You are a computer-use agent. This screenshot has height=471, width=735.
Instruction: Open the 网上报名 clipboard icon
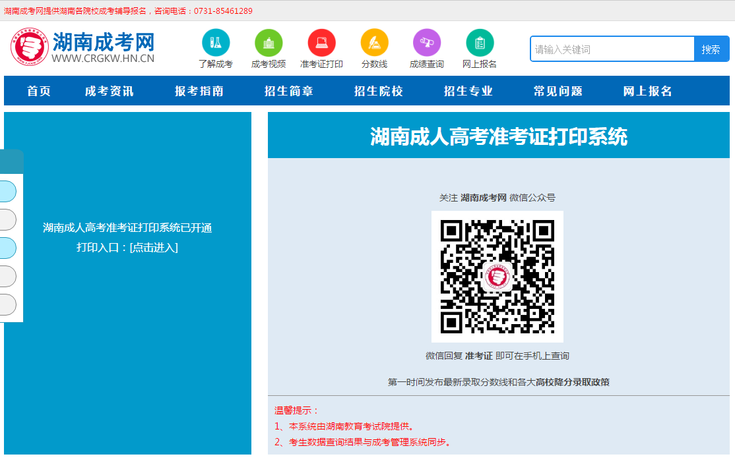480,43
